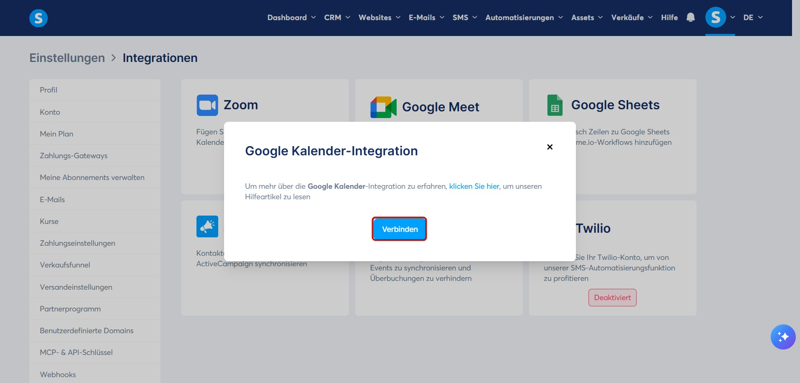
Task: Open Zahlungs-Gateways settings
Action: [95, 156]
